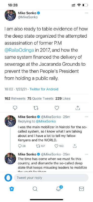Retweet the reply with 107 retweets

tap(41, 146)
